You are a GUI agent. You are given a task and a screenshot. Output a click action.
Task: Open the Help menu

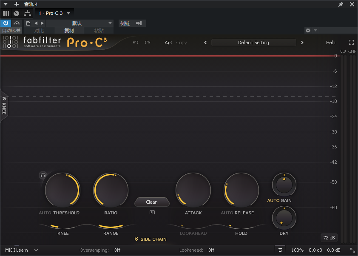tap(330, 43)
